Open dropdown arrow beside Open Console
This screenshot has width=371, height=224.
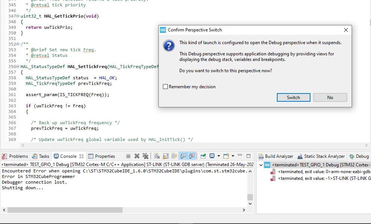point(233,156)
